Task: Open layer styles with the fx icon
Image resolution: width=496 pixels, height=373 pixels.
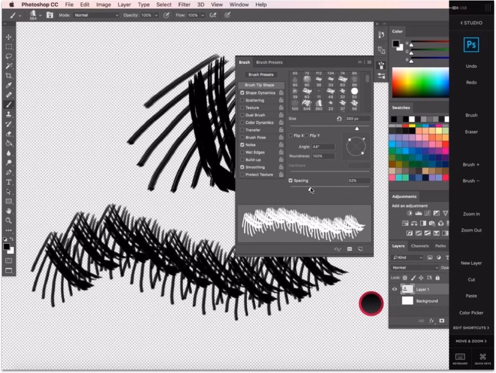Action: coord(432,321)
